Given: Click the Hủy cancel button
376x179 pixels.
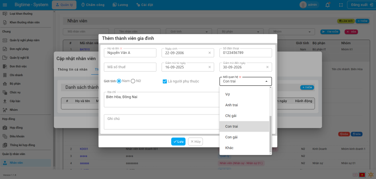Looking at the screenshot, I should point(195,142).
